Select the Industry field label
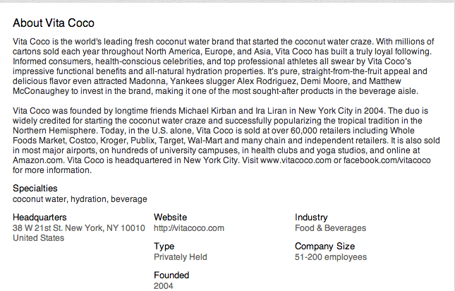 311,218
